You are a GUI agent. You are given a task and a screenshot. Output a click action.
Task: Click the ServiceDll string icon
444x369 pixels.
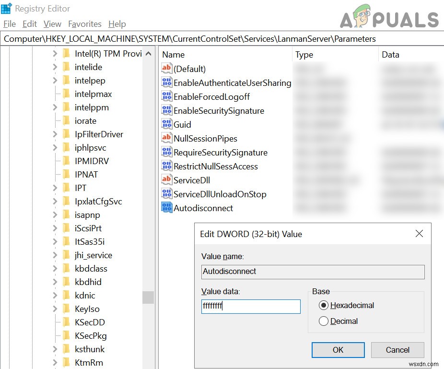pyautogui.click(x=166, y=180)
